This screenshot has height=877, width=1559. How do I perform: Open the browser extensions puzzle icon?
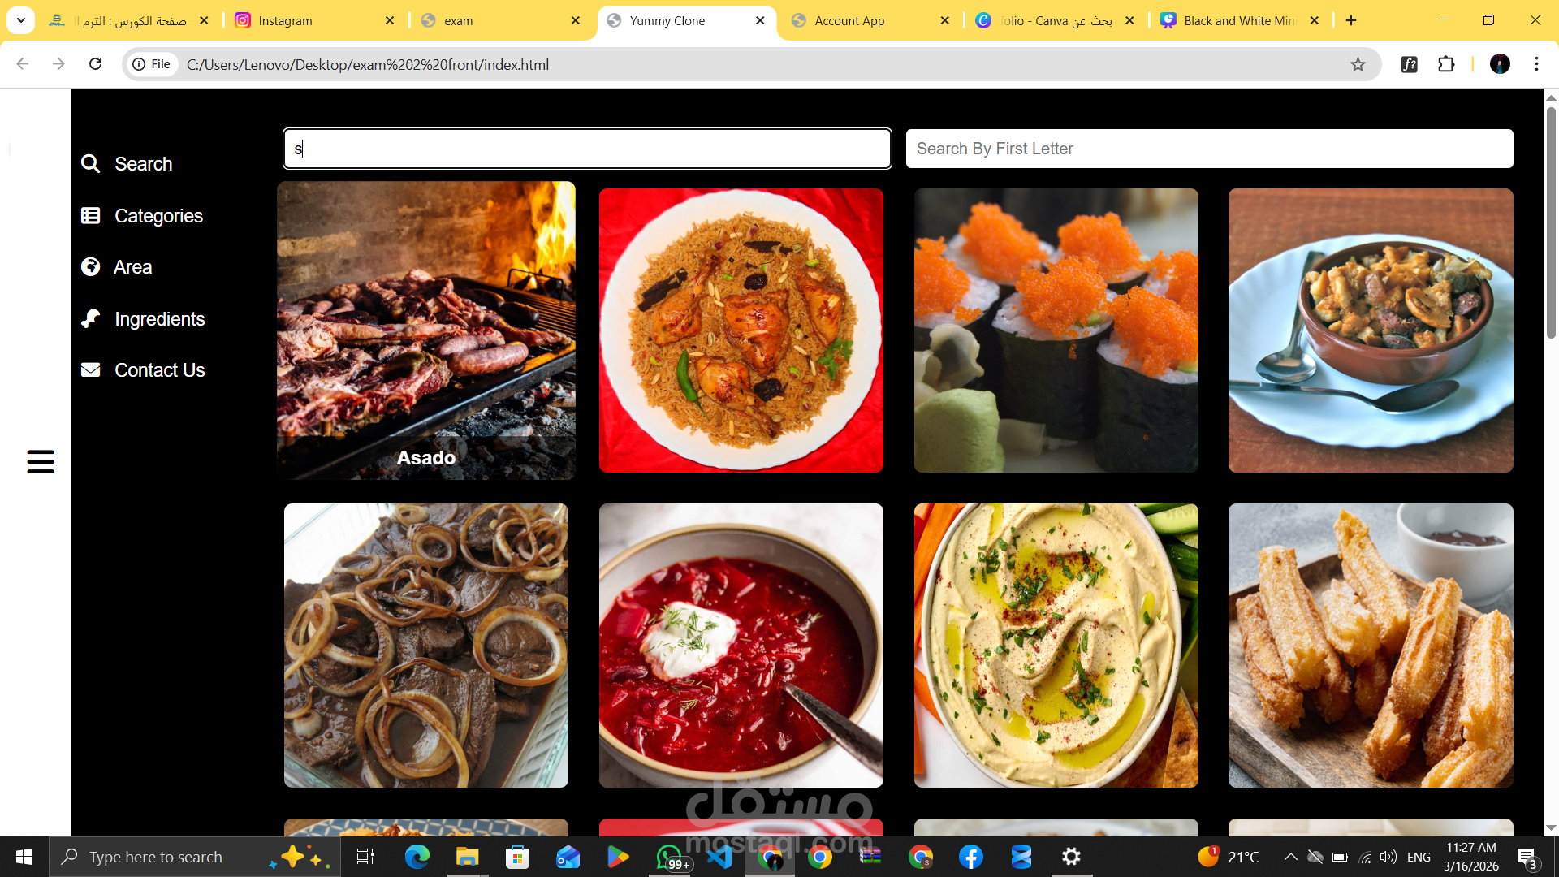coord(1446,64)
